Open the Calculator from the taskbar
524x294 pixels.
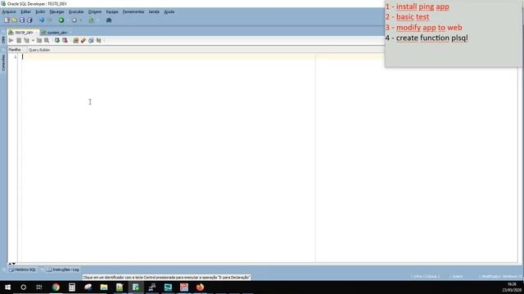pos(72,287)
